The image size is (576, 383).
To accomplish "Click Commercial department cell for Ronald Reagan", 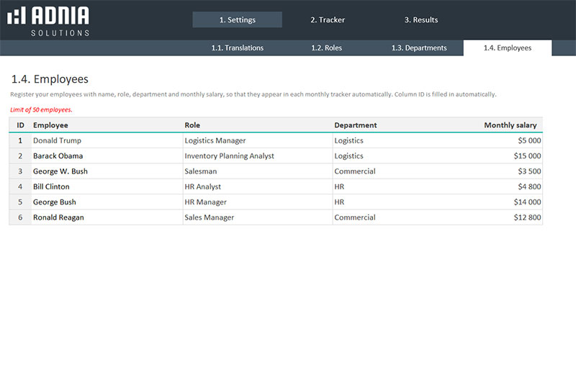I will click(x=355, y=217).
